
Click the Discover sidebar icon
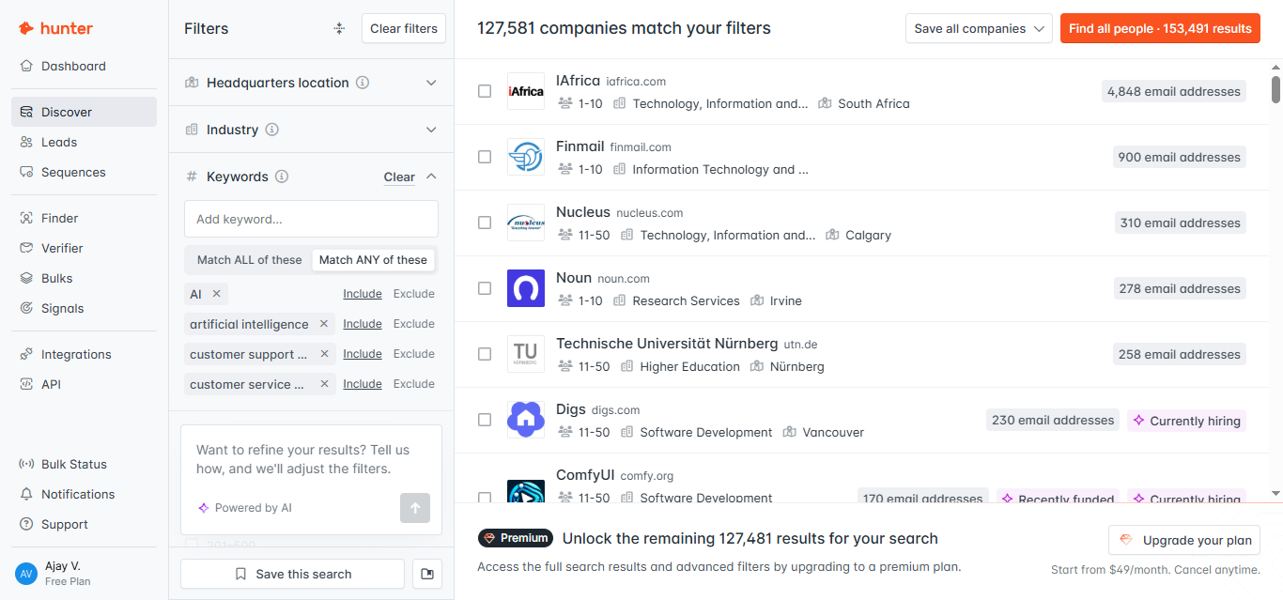pos(26,112)
